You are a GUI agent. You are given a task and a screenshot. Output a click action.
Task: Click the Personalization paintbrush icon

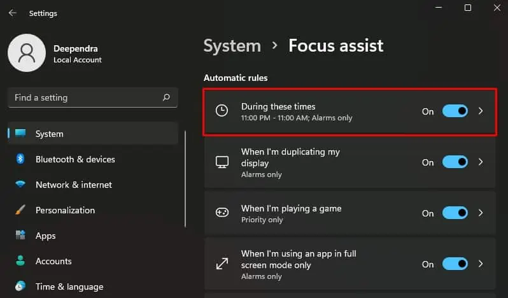[20, 210]
